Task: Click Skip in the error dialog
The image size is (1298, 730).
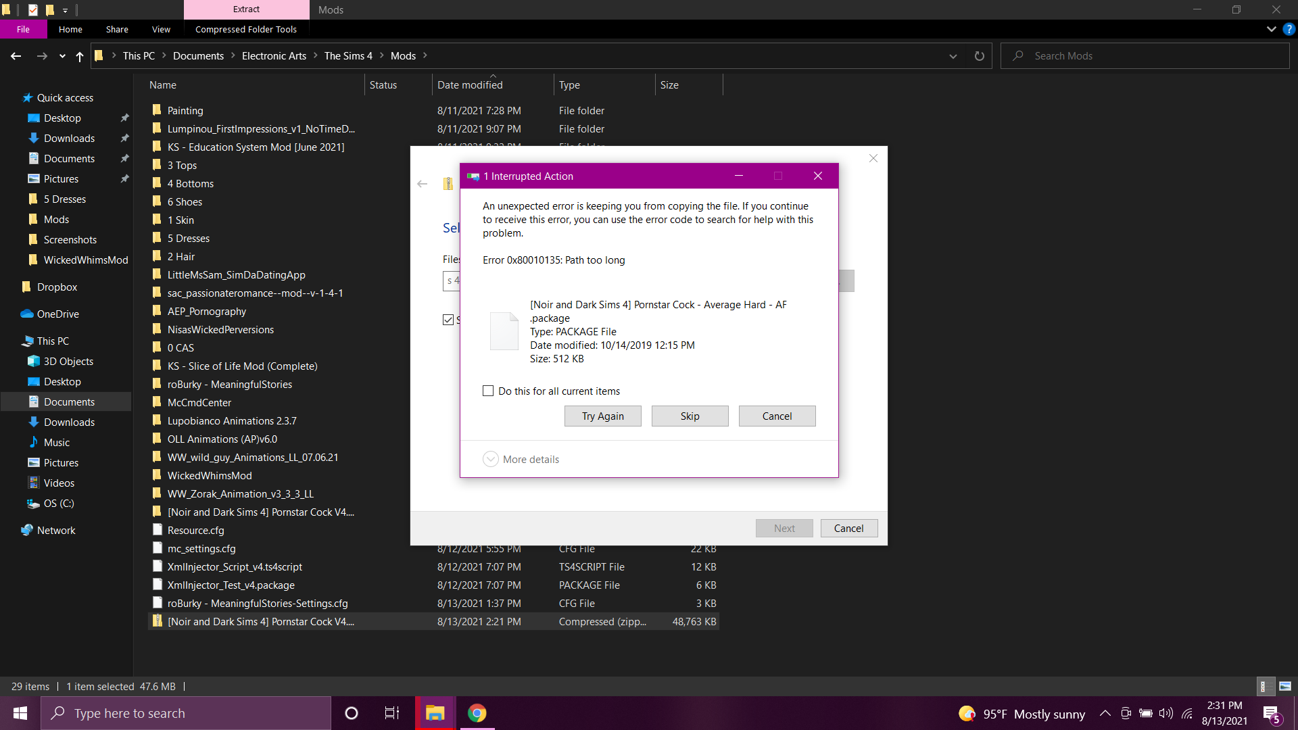Action: pos(690,416)
